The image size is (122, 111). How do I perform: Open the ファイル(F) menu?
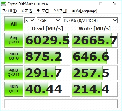pos(10,11)
